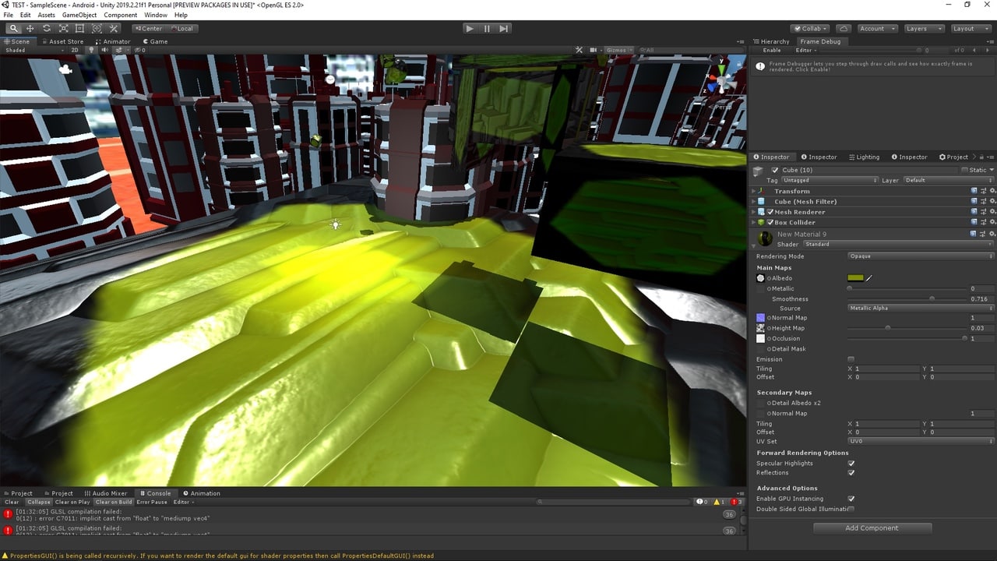Open the Tag Untagged dropdown
Image resolution: width=997 pixels, height=561 pixels.
(830, 180)
